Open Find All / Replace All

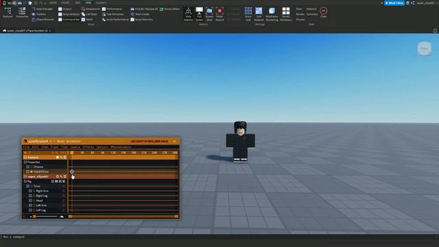(x=144, y=9)
